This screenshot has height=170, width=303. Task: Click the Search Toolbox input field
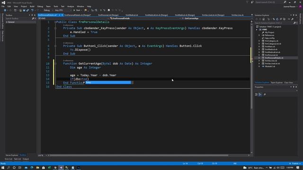tap(18, 18)
